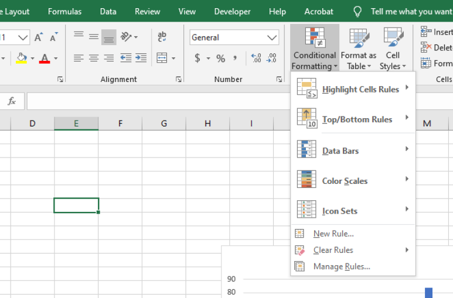Open Top/Bottom Rules submenu
The width and height of the screenshot is (453, 298).
353,118
